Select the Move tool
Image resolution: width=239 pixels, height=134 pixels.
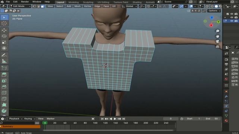[x=4, y=30]
